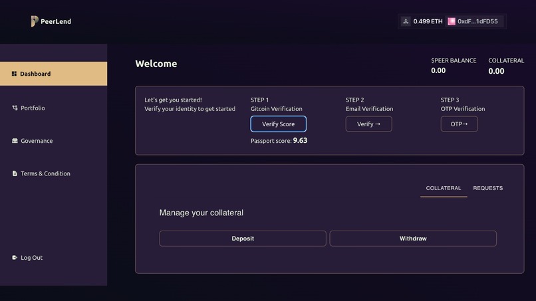
Task: Click 'Verify your identity to get started' text
Action: point(190,109)
